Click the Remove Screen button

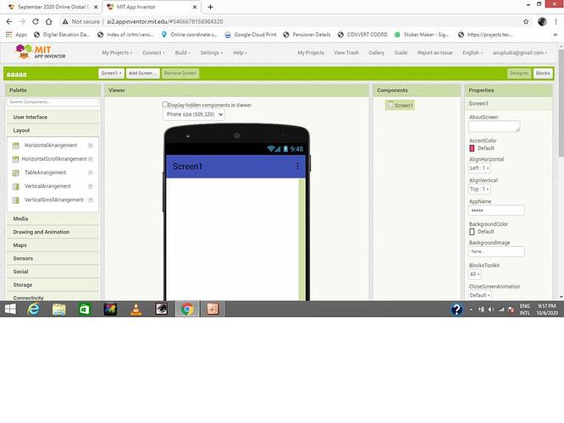coord(180,74)
